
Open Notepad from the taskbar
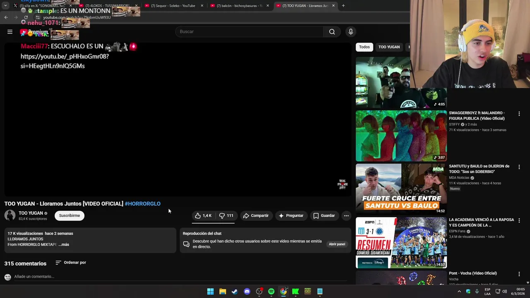(x=320, y=291)
